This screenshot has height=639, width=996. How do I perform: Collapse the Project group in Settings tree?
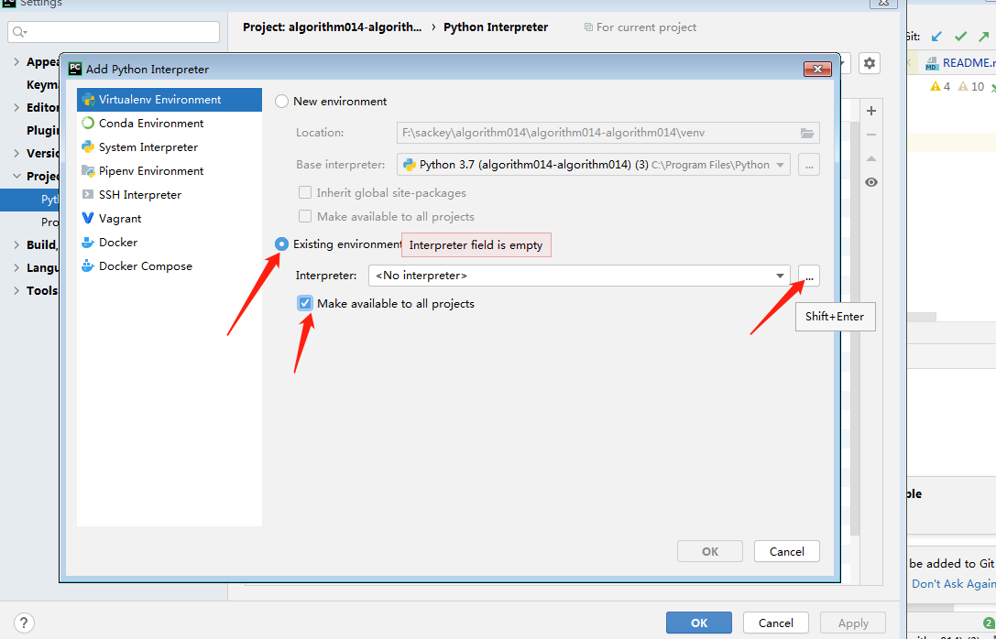[16, 176]
